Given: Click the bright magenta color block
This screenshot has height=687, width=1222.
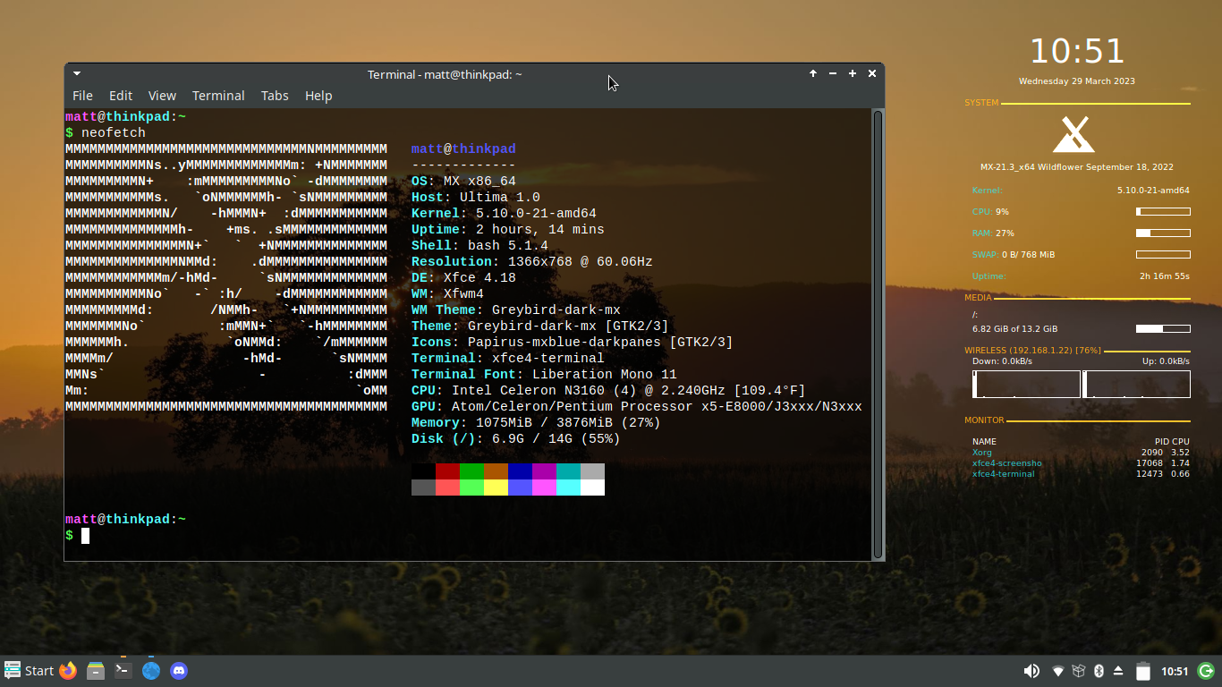Looking at the screenshot, I should click(x=544, y=488).
